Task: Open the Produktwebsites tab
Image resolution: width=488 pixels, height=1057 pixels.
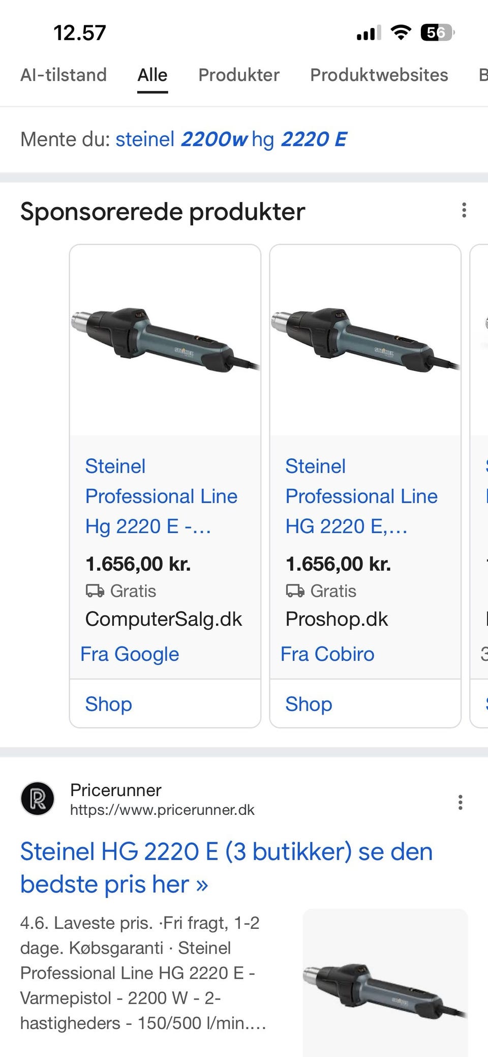Action: (x=379, y=75)
